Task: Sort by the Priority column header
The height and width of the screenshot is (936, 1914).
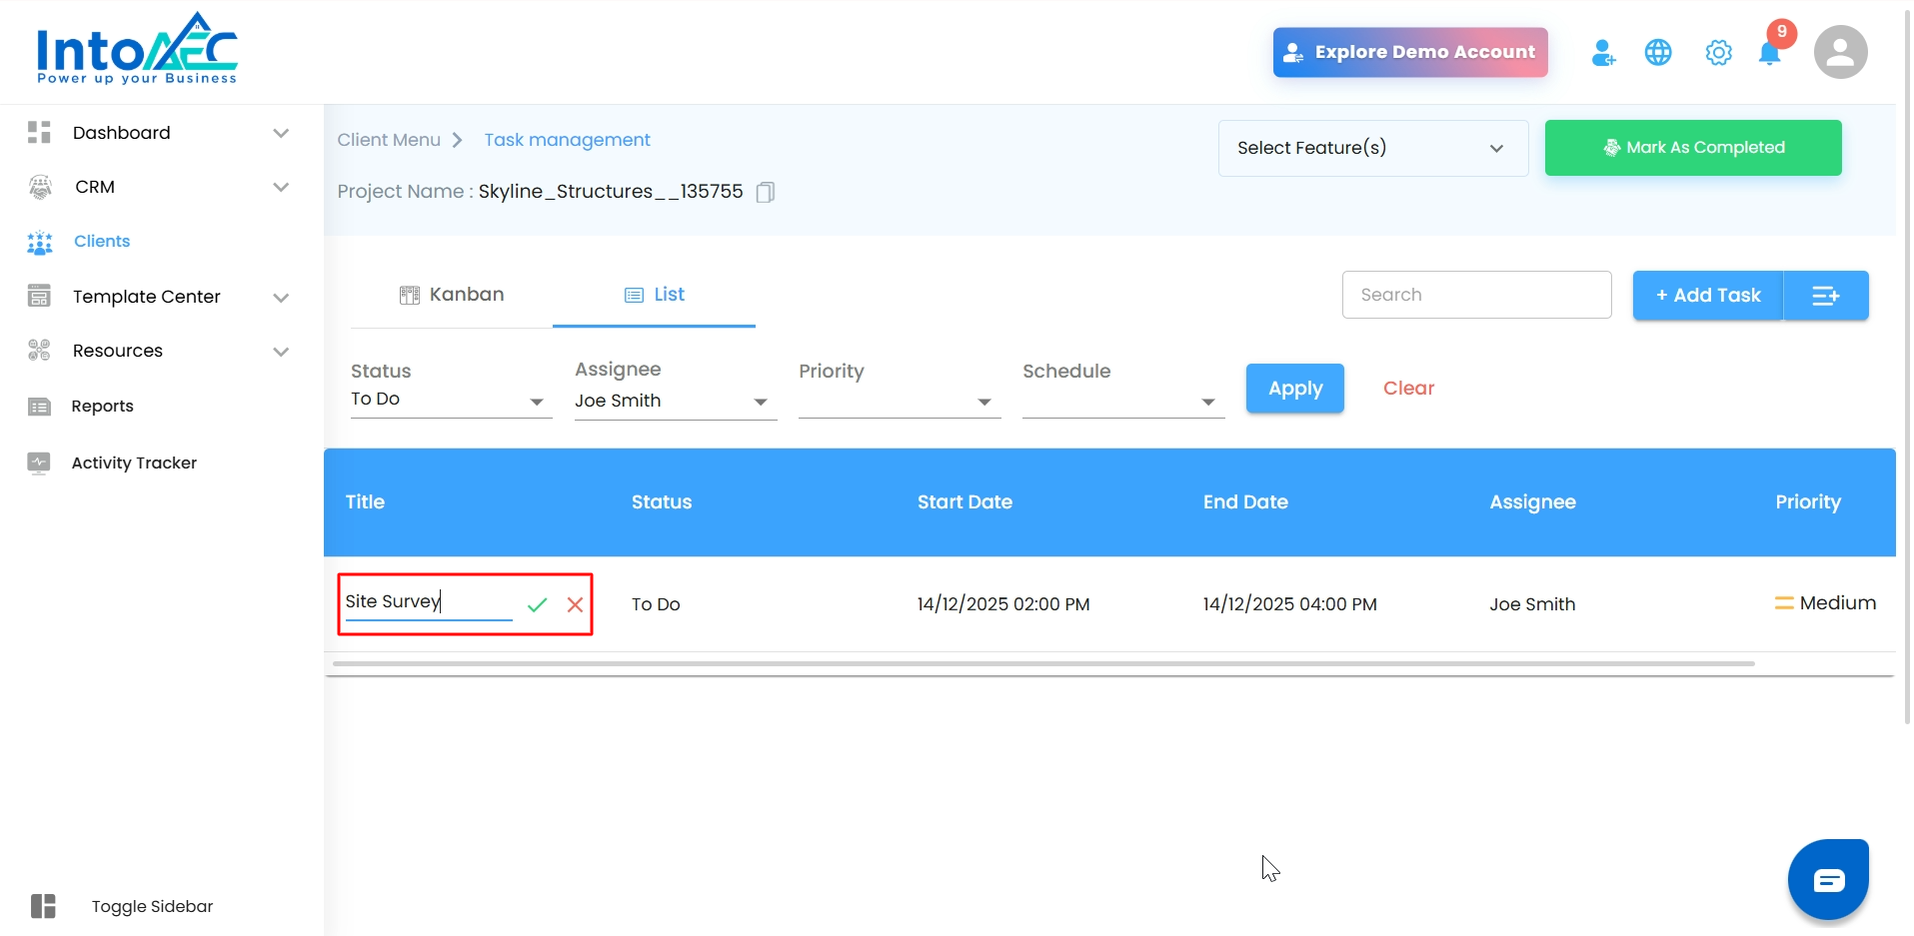Action: [x=1808, y=502]
